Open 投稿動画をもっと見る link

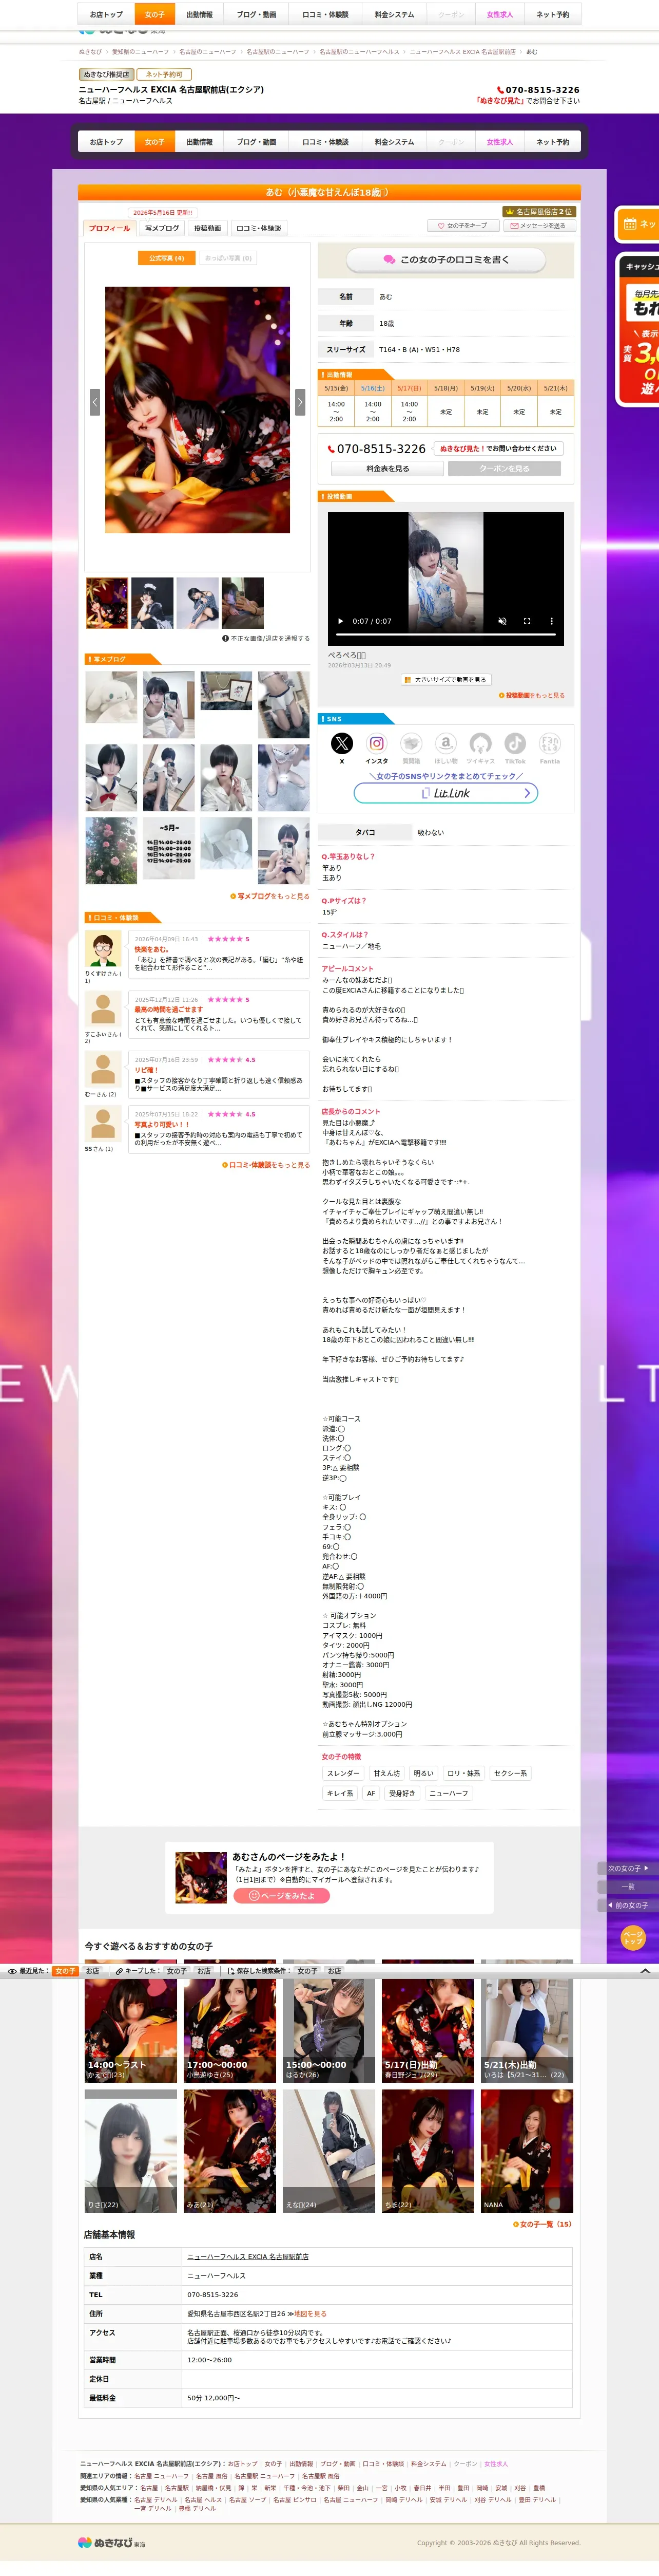tap(532, 695)
